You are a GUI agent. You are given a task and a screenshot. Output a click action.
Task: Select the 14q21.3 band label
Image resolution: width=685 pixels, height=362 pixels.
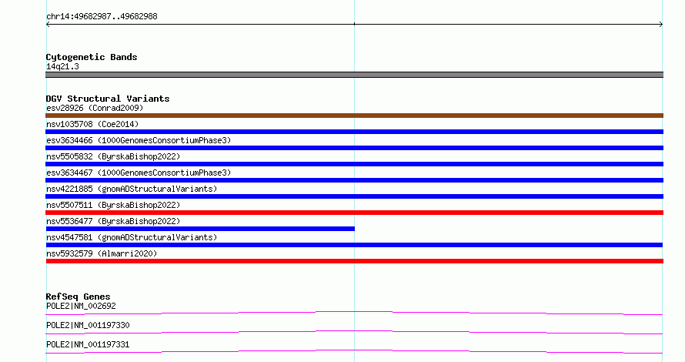click(x=62, y=66)
